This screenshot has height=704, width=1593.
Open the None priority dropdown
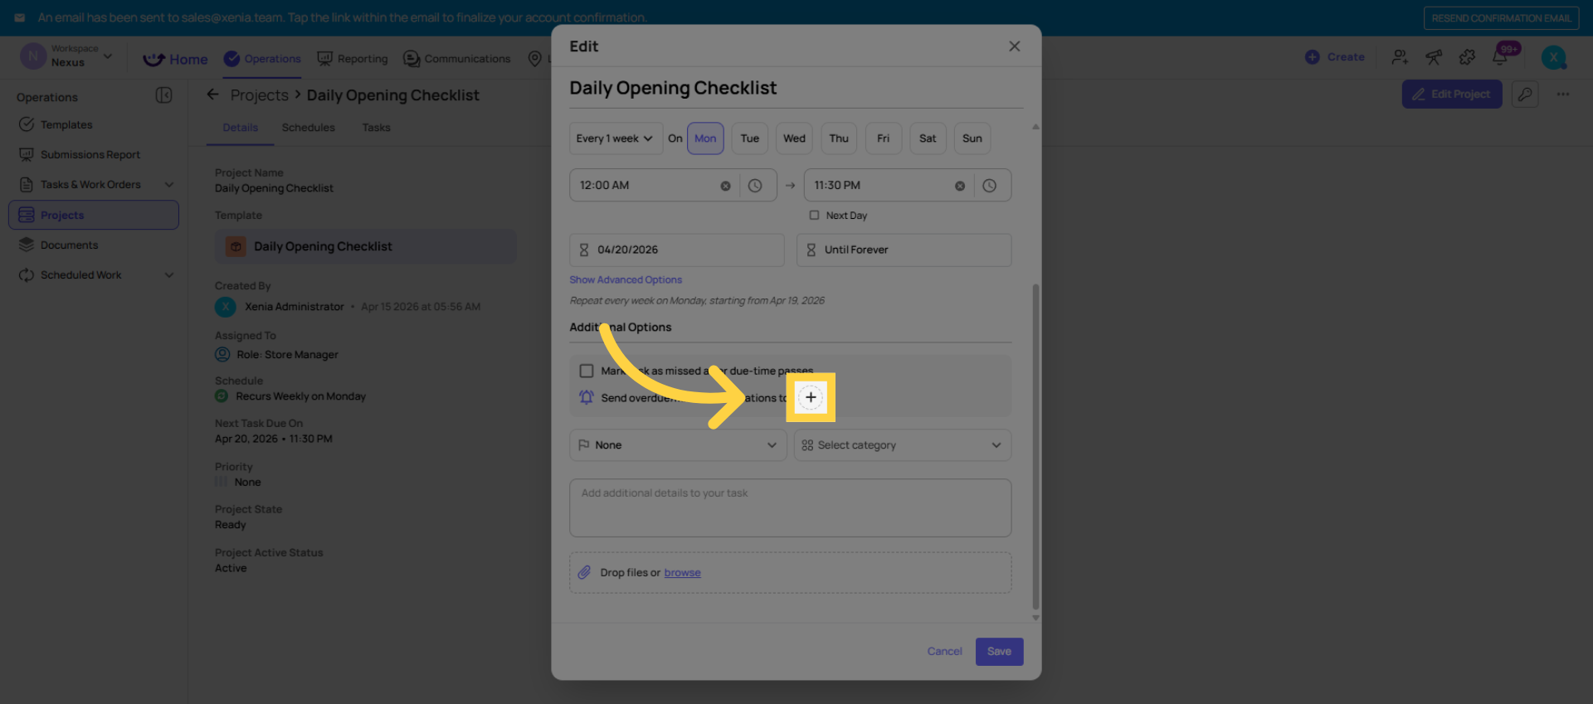tap(678, 445)
